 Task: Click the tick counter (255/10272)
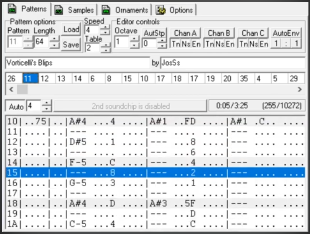(282, 106)
